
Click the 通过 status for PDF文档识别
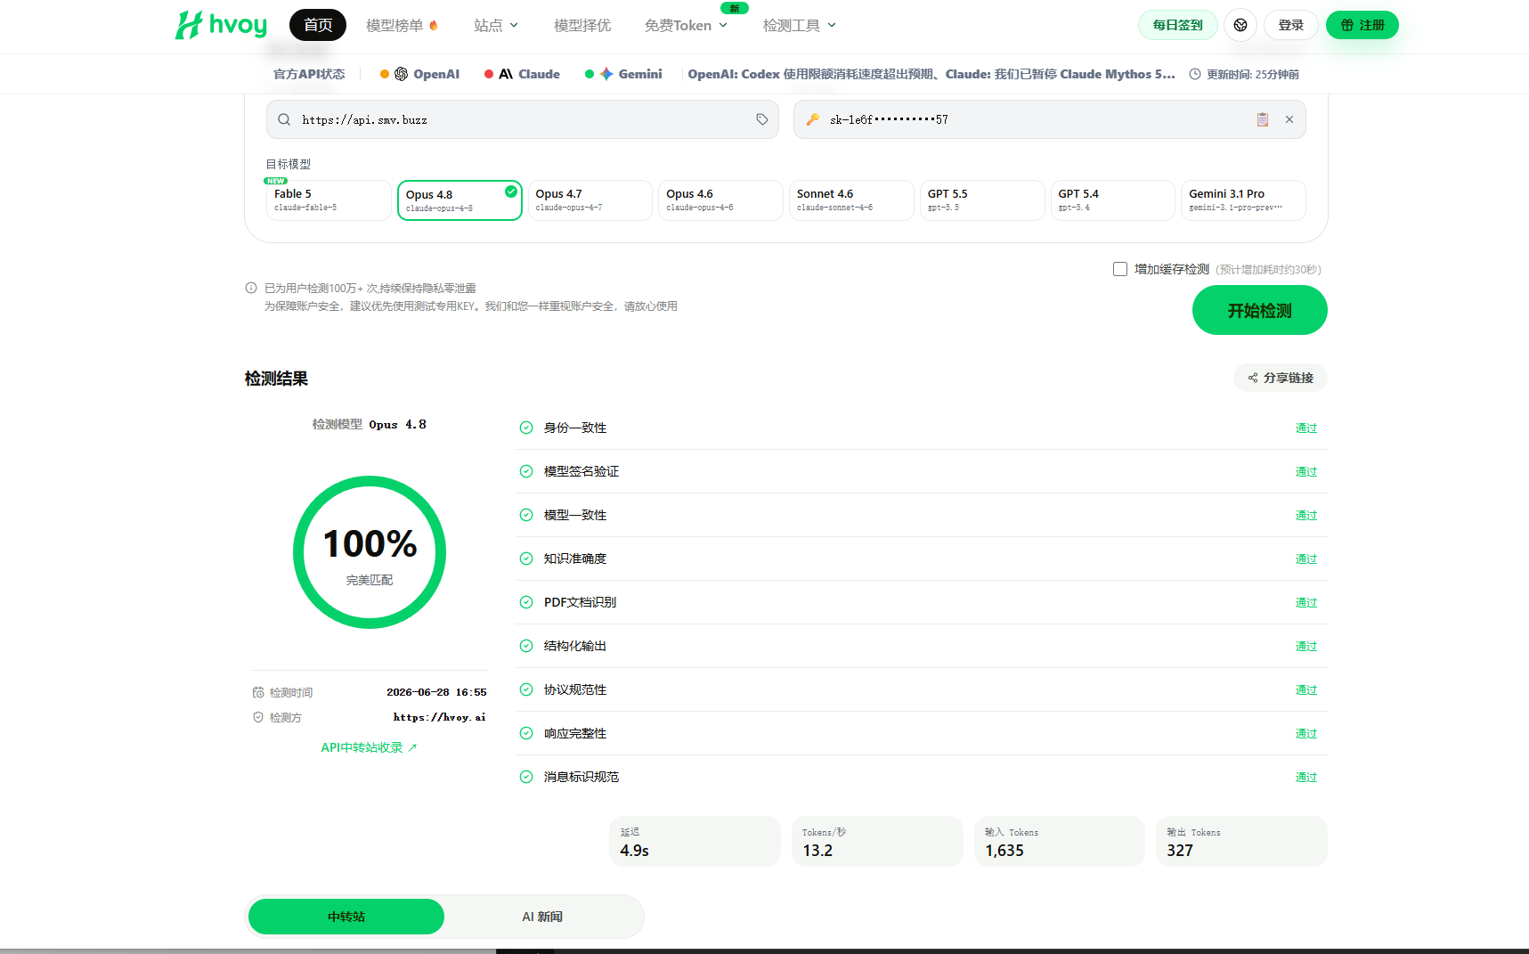[x=1306, y=602]
